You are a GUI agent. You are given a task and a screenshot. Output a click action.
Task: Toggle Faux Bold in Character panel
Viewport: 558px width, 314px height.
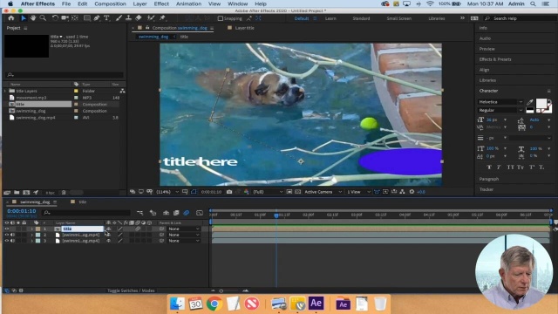(x=489, y=167)
